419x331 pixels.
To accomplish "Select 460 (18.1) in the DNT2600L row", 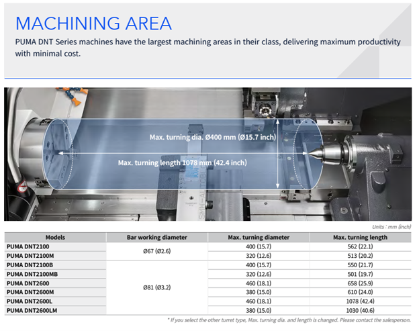I will coord(259,301).
